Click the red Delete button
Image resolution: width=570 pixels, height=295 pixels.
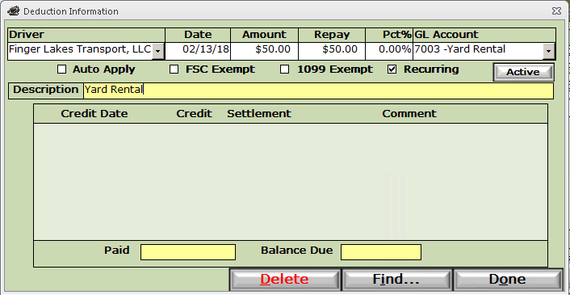coord(285,280)
